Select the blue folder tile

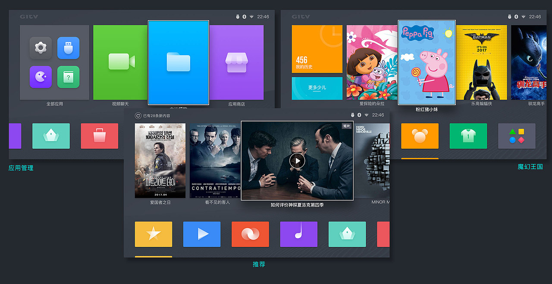coord(179,62)
